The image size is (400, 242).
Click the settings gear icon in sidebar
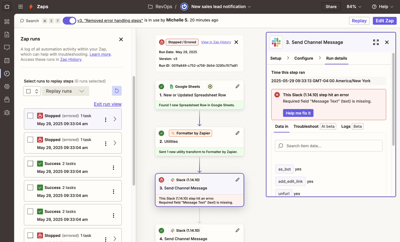(x=7, y=86)
